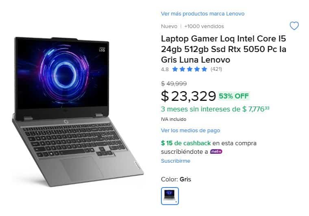Open the (421) reviews count
Screen dimensions: 309x216
click(x=216, y=69)
